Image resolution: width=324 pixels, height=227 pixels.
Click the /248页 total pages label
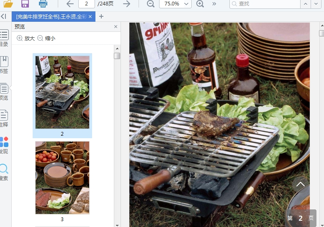point(105,4)
